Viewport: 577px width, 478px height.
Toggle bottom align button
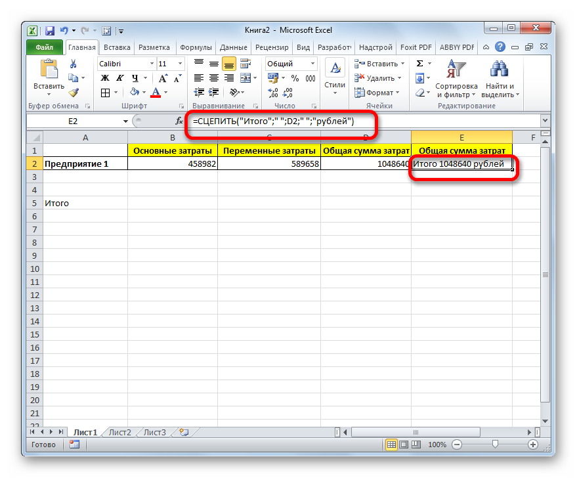229,64
